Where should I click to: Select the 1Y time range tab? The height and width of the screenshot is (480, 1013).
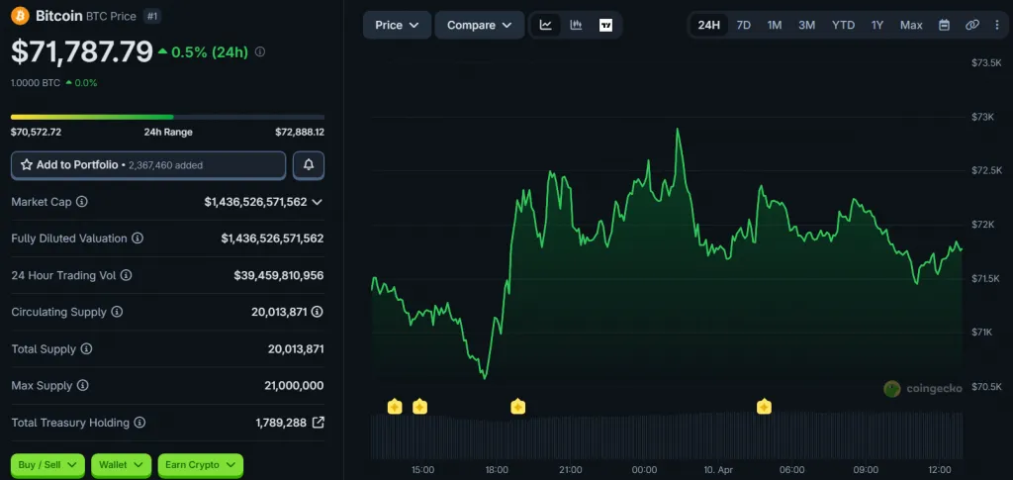[x=876, y=25]
